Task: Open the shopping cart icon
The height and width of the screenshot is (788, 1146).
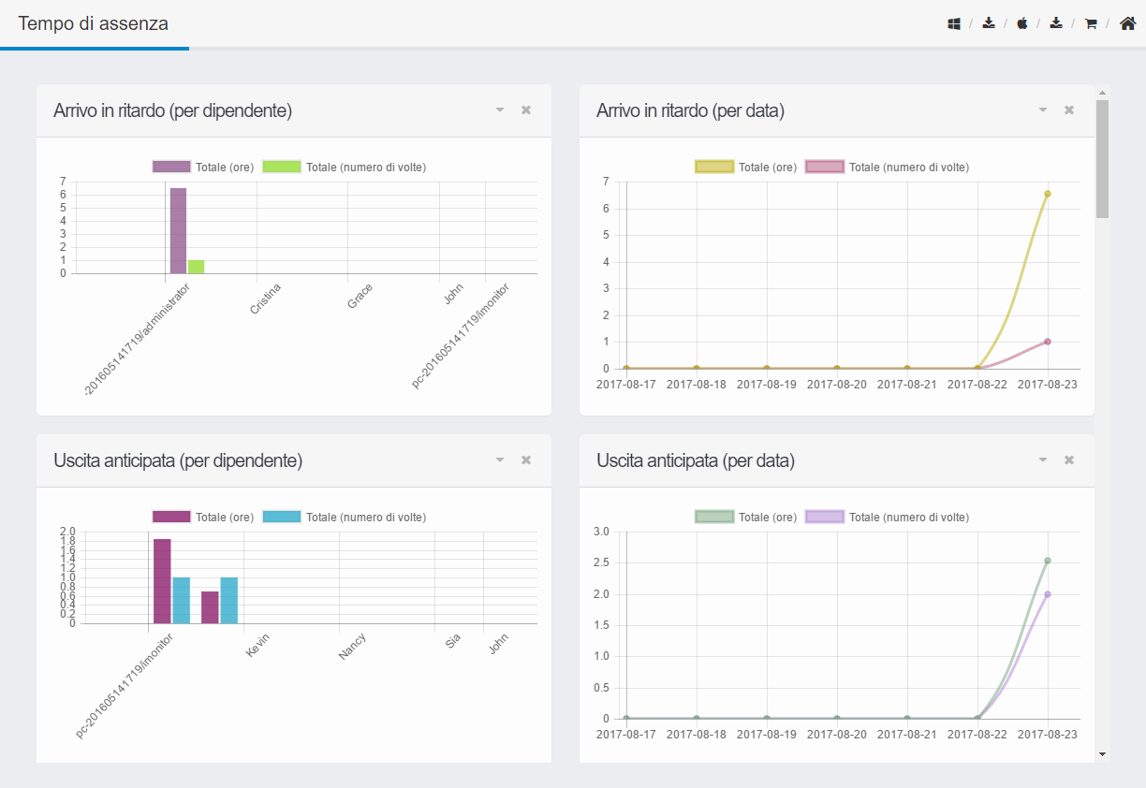Action: click(1091, 24)
